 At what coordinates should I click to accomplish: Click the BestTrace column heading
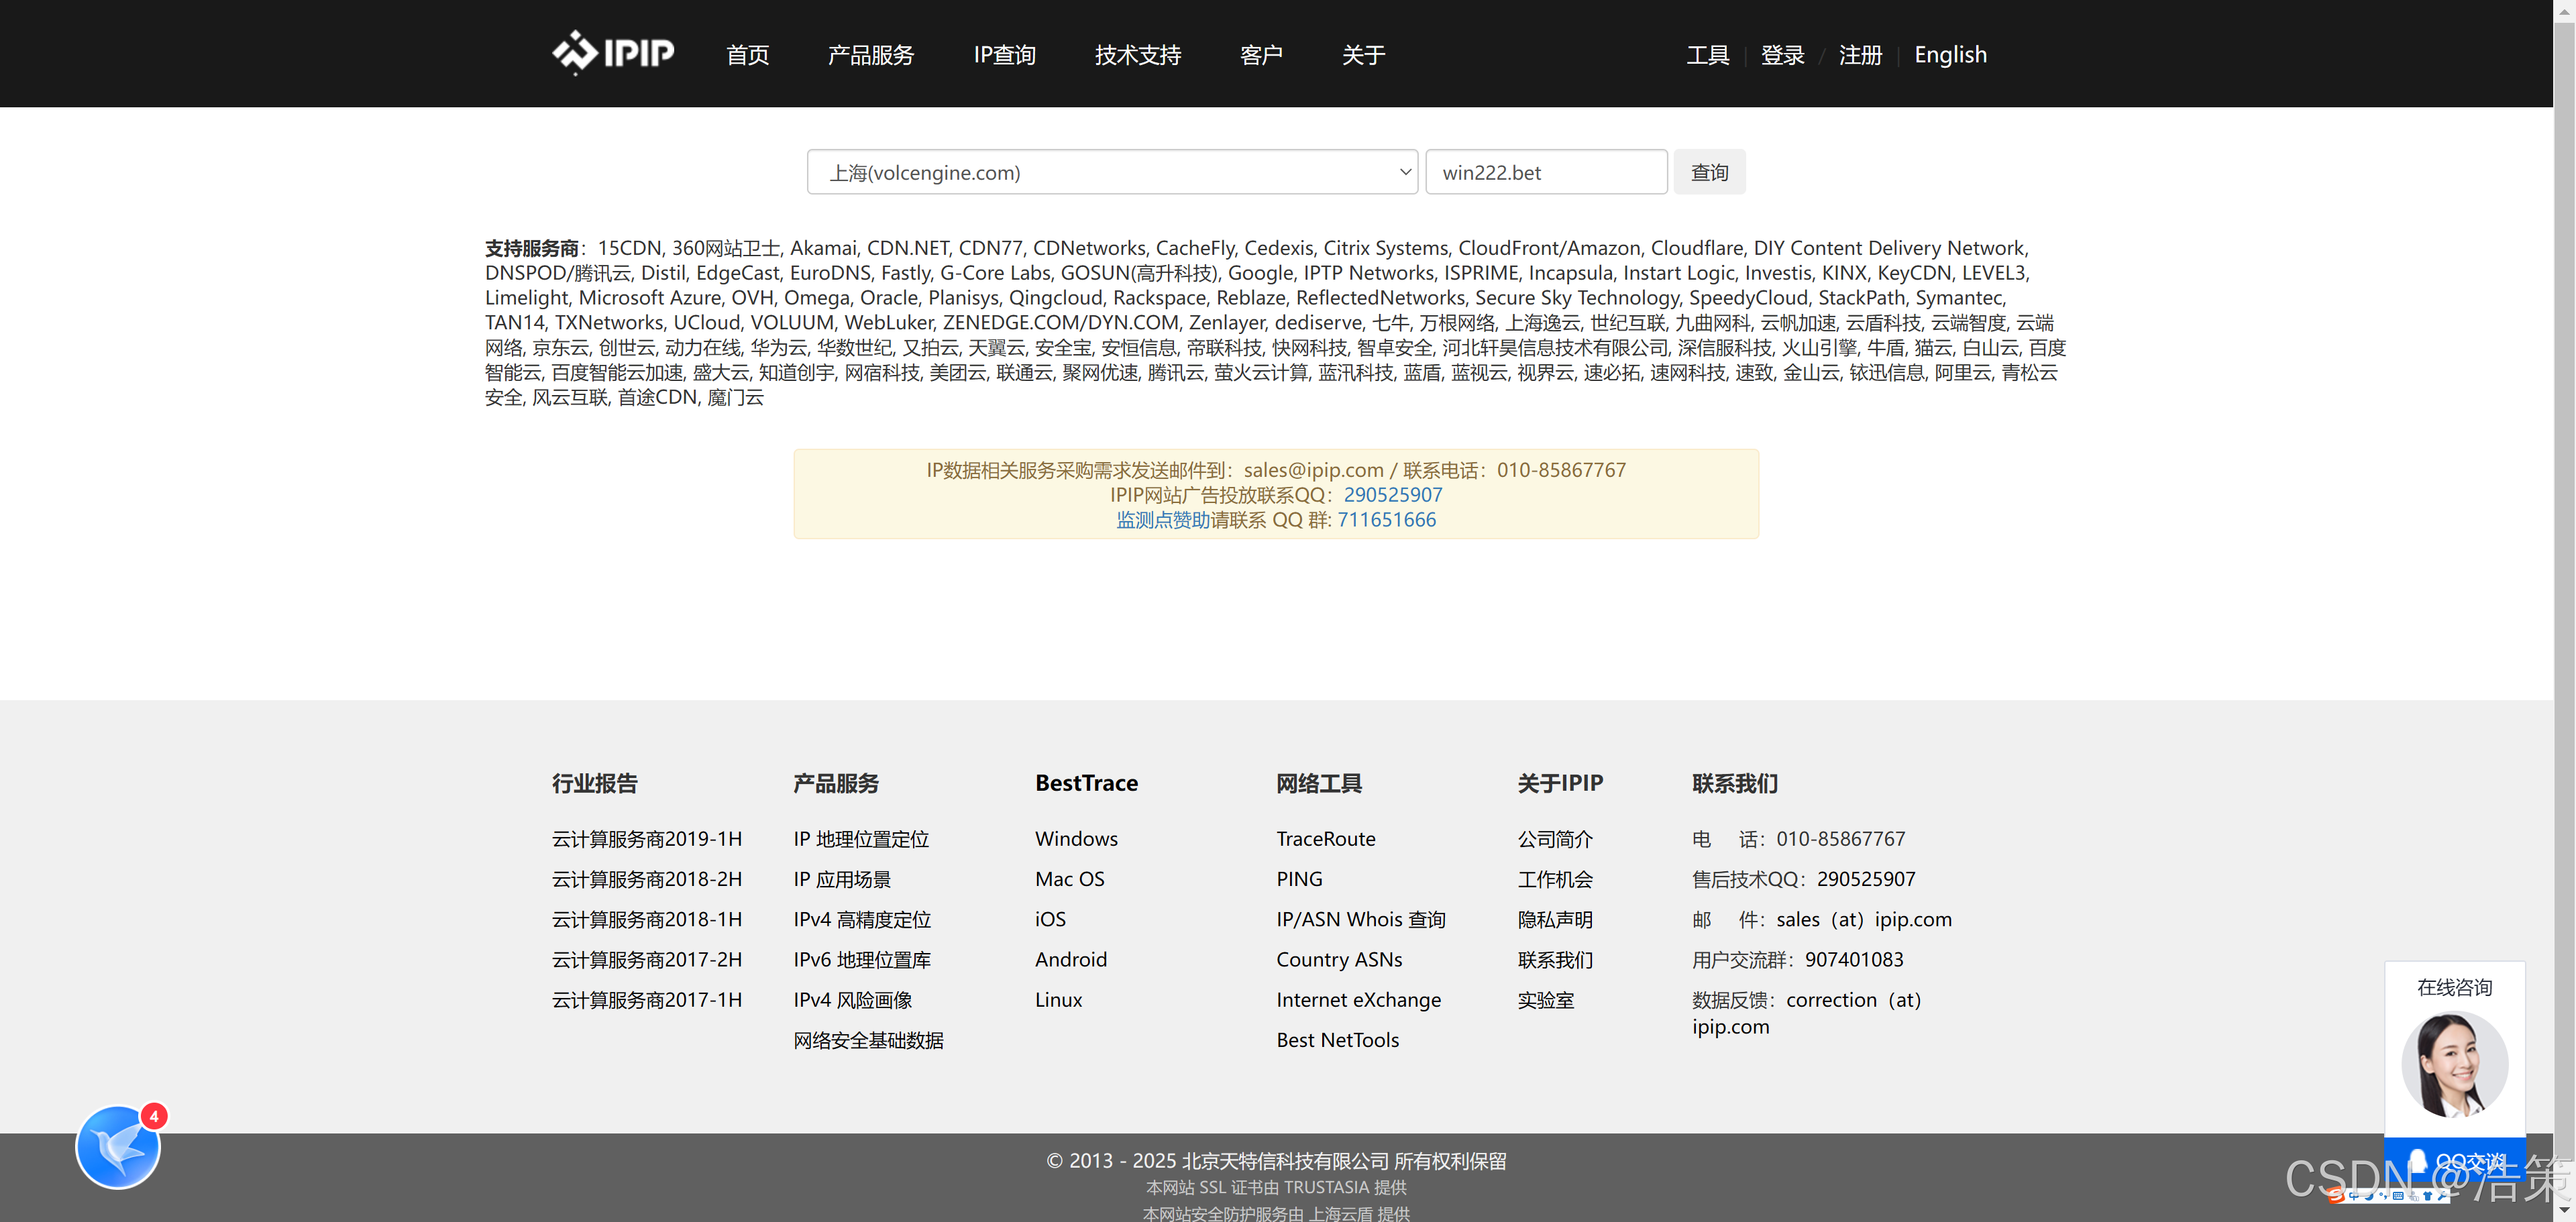click(1086, 783)
